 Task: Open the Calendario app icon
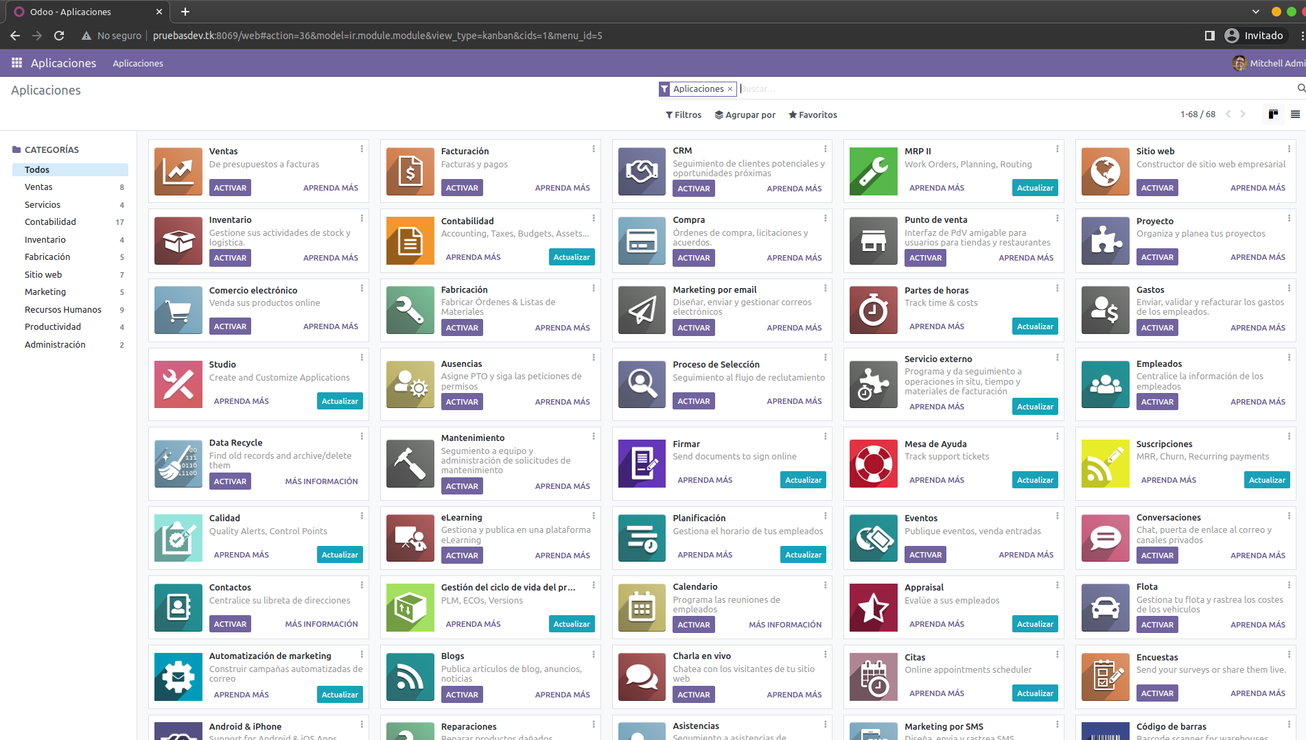tap(641, 608)
